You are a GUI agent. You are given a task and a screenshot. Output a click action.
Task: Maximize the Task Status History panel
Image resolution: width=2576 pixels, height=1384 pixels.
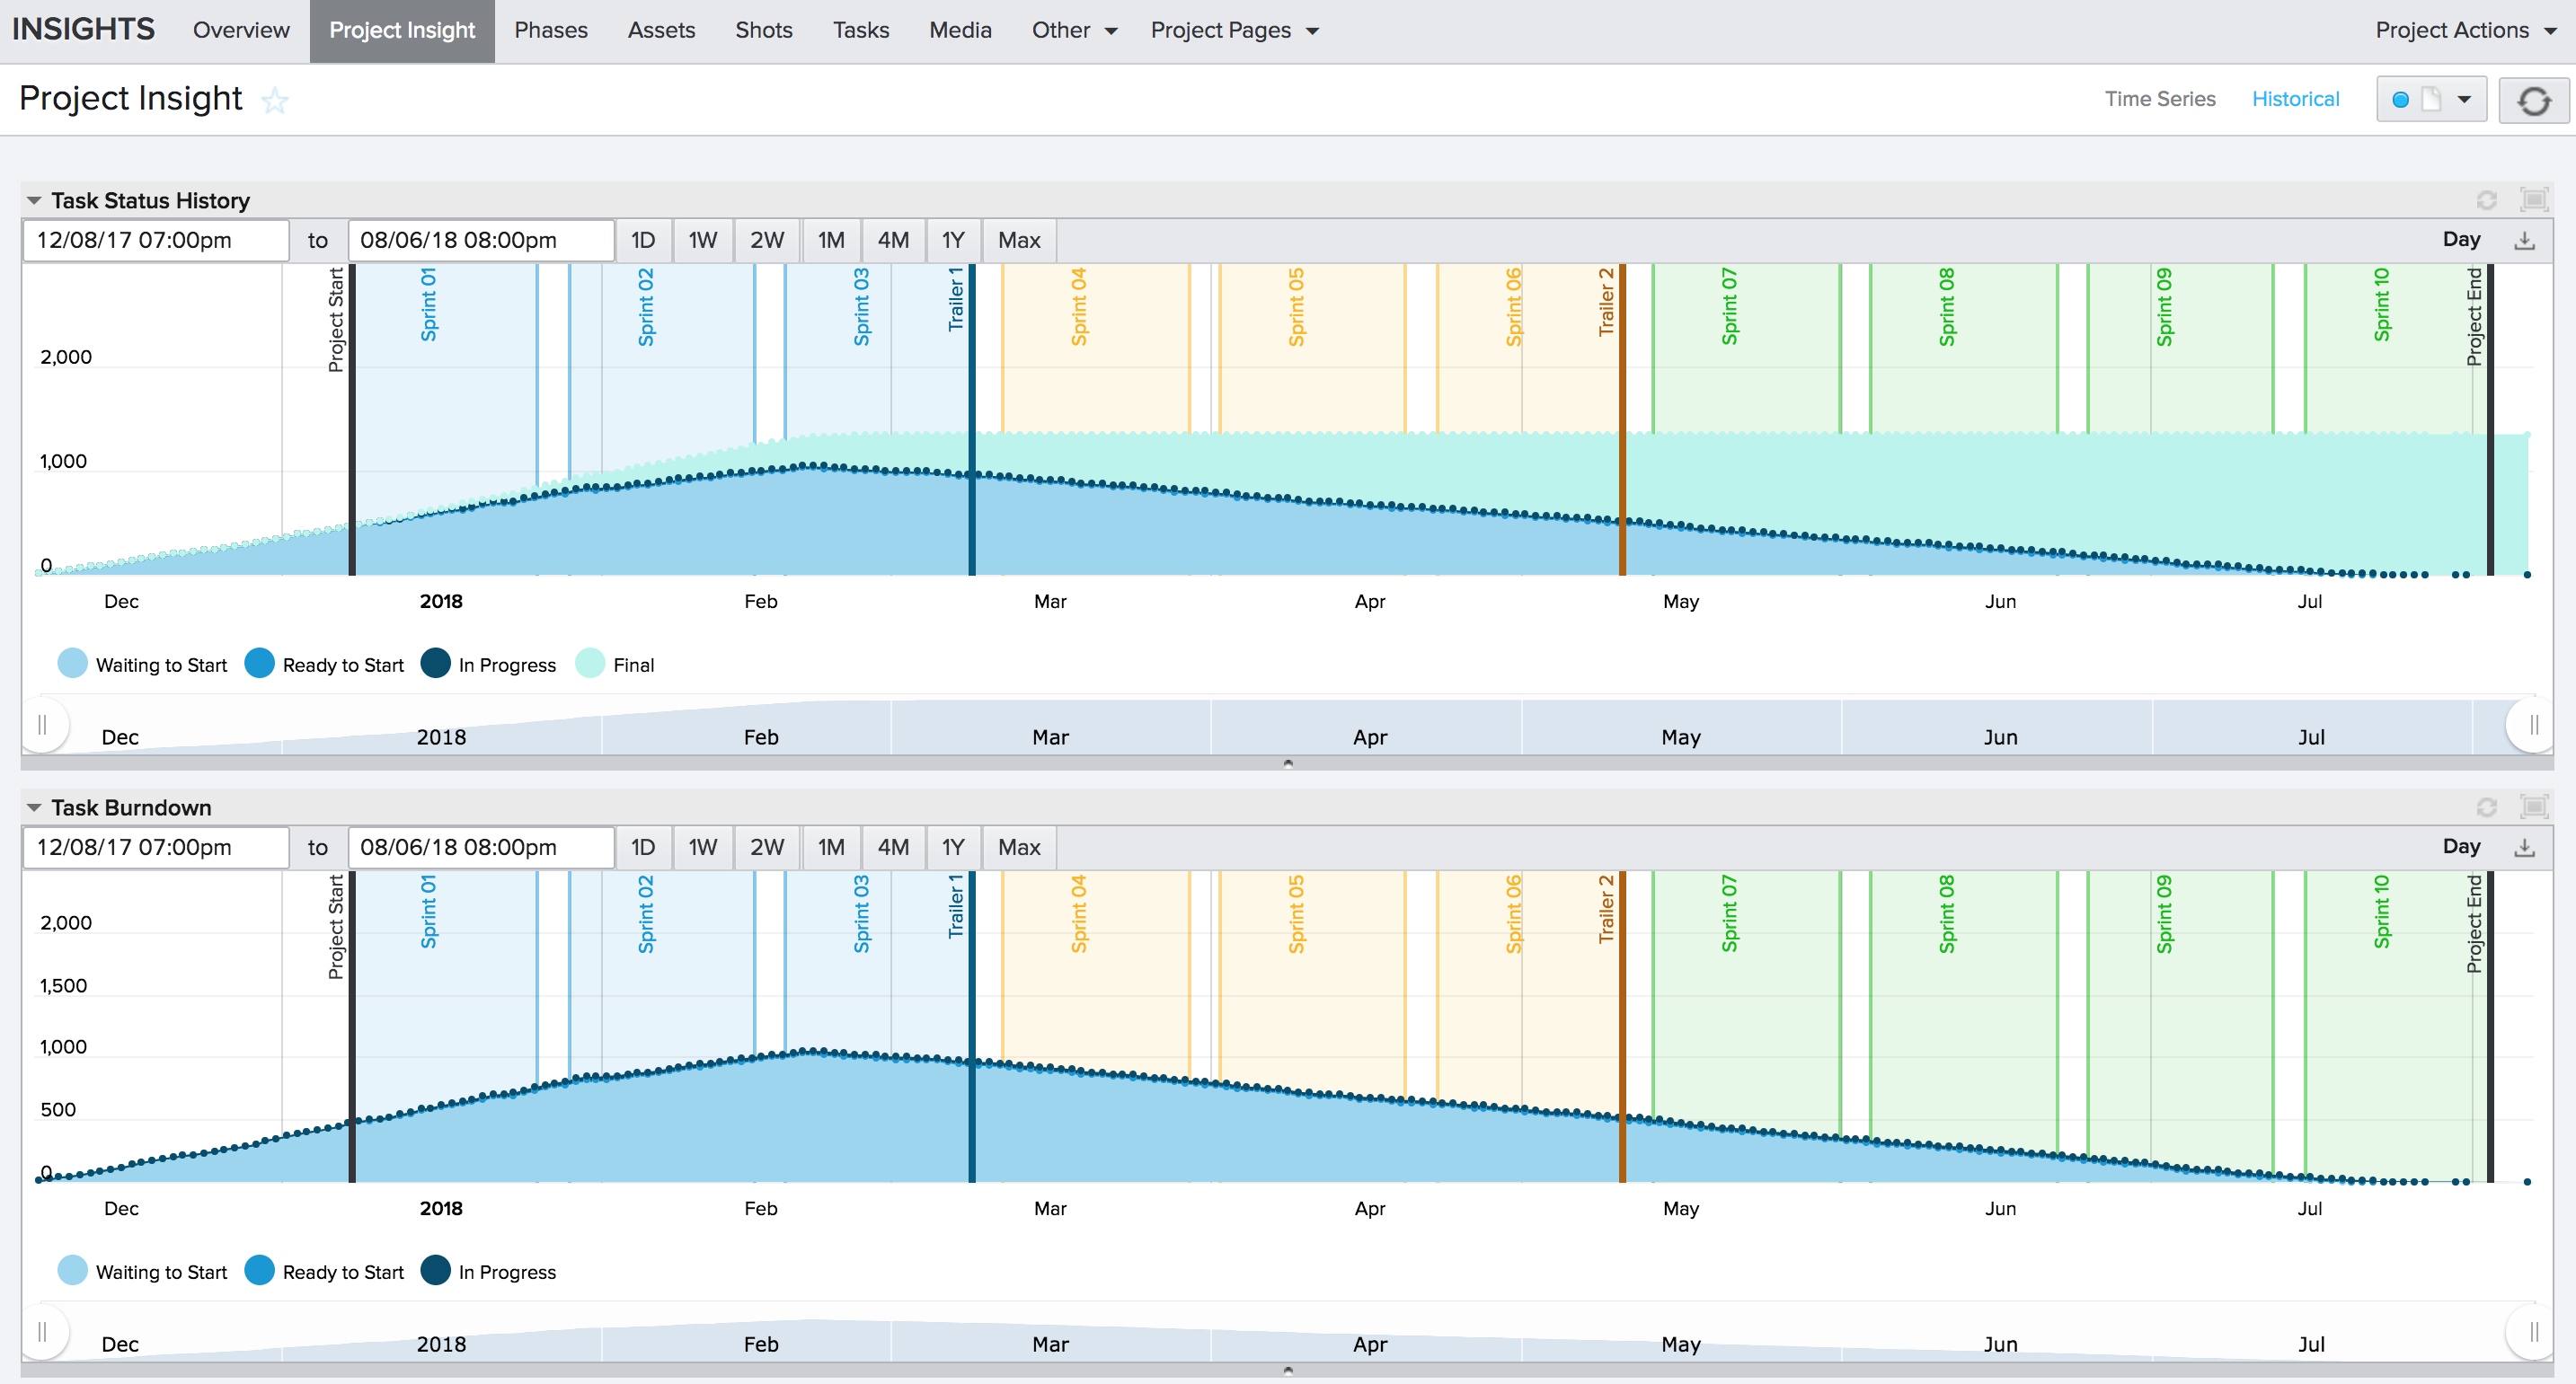coord(2532,200)
